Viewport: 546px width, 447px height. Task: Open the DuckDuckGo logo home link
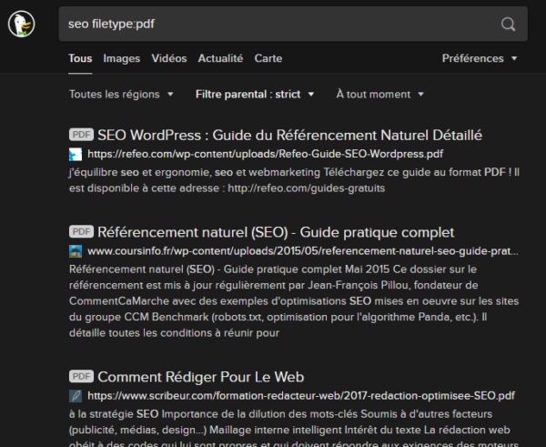pos(21,24)
